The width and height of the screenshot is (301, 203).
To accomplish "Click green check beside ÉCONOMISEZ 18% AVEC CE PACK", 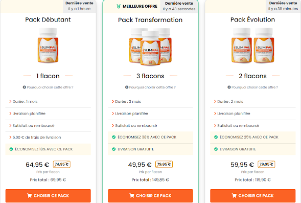I will click(11, 149).
